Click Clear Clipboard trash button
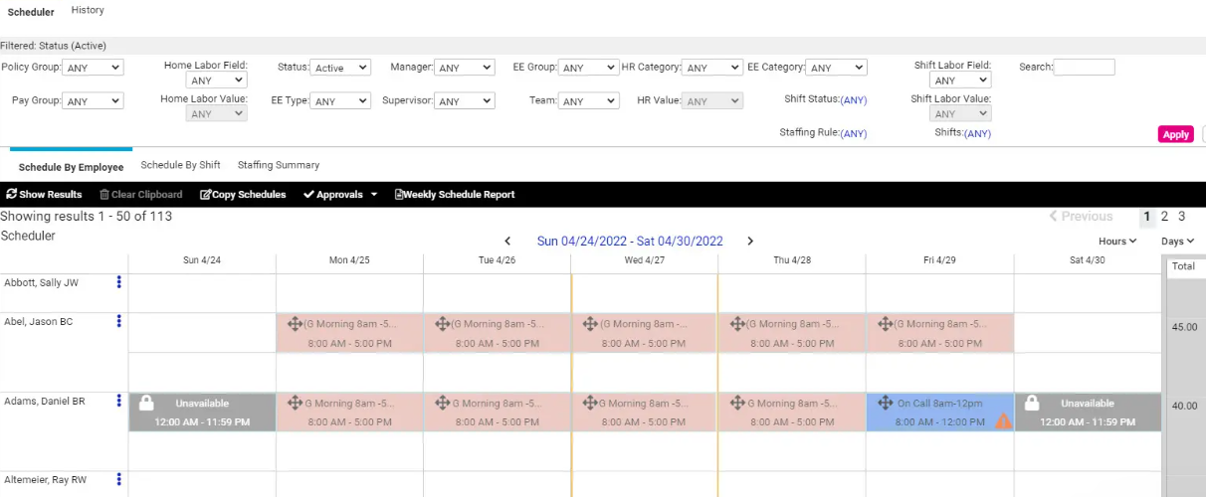The image size is (1206, 497). 140,195
